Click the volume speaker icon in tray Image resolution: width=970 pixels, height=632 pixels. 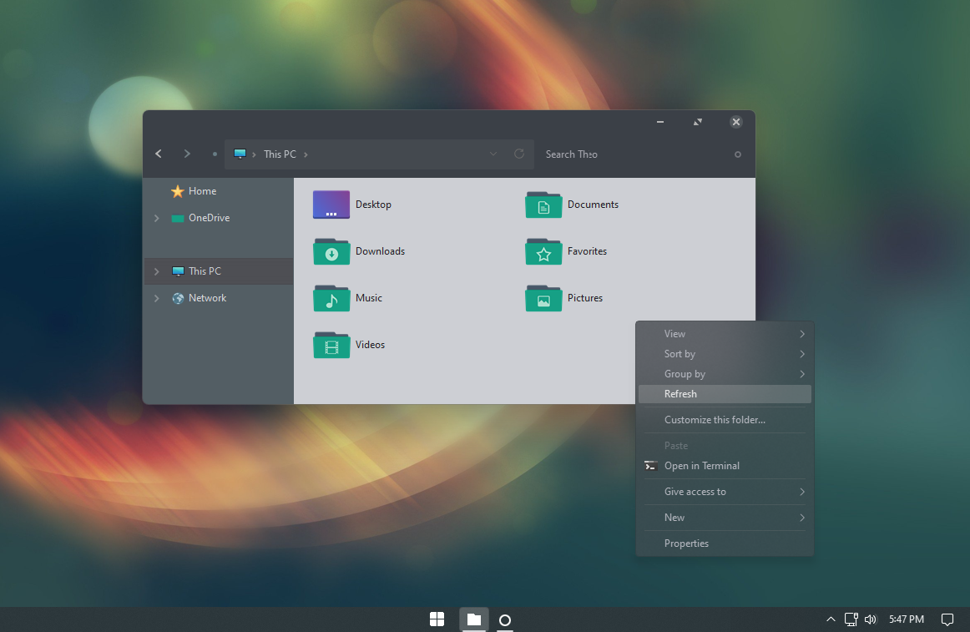(871, 619)
